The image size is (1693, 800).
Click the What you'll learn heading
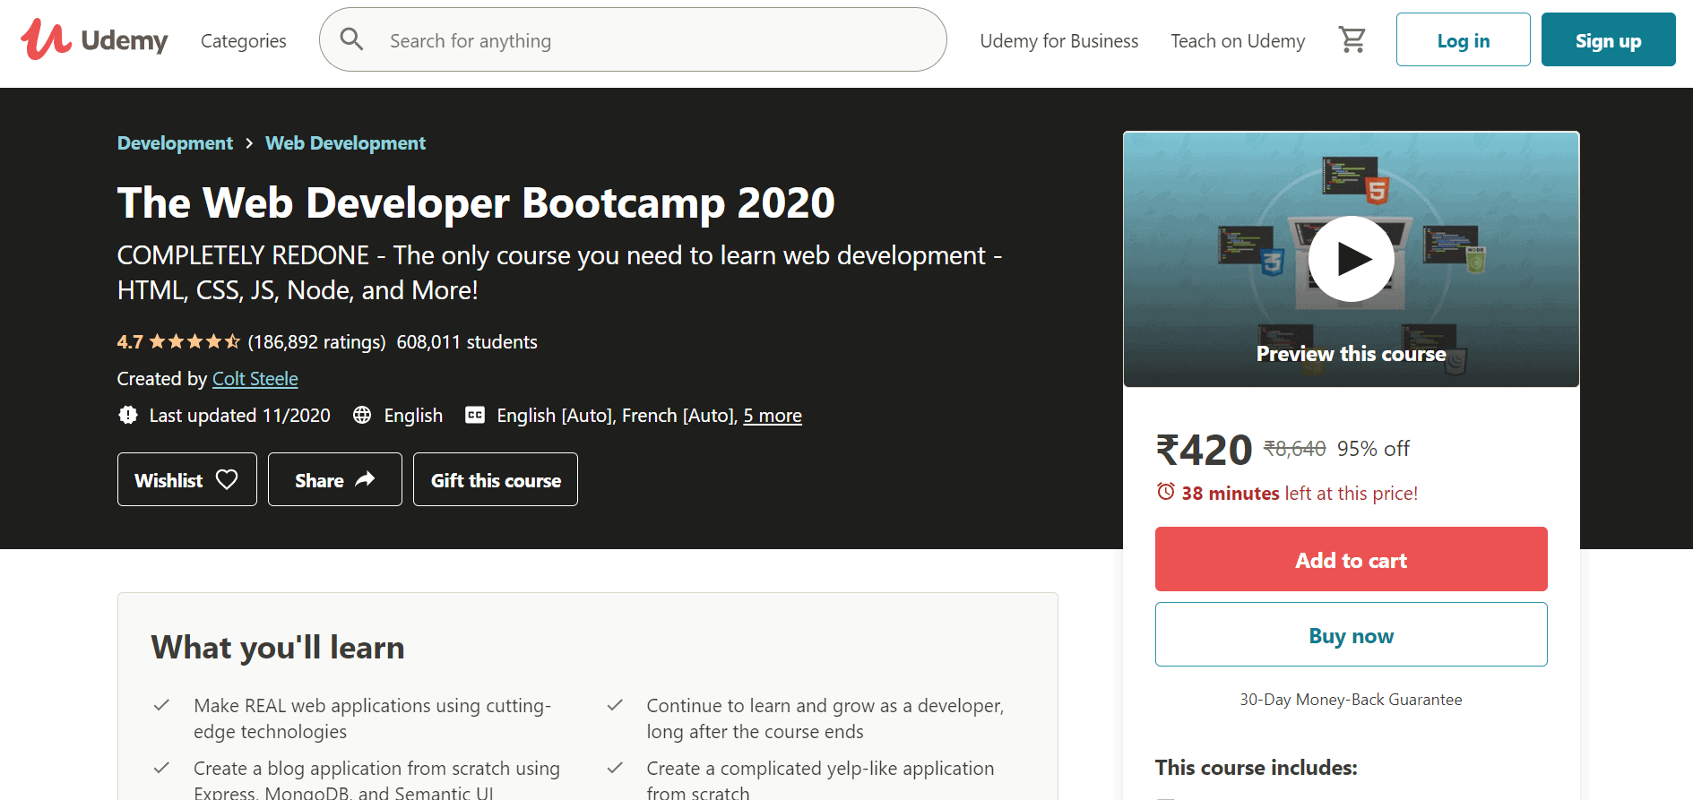pyautogui.click(x=278, y=647)
